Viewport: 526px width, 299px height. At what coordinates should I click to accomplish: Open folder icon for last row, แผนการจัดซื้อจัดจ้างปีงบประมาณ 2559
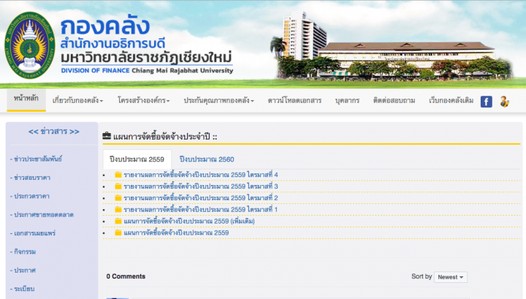click(118, 232)
